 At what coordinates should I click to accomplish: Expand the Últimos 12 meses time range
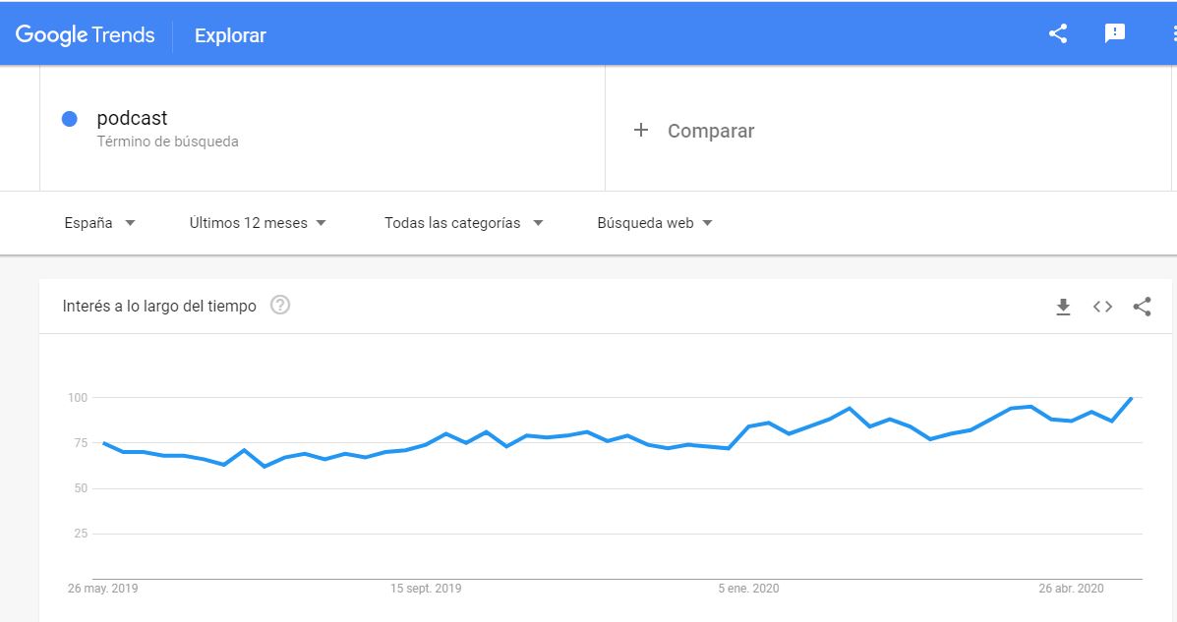[x=258, y=223]
